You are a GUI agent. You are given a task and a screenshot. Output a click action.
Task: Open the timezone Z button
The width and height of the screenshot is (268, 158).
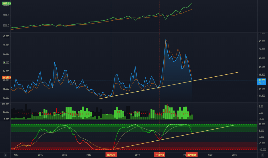[5, 155]
